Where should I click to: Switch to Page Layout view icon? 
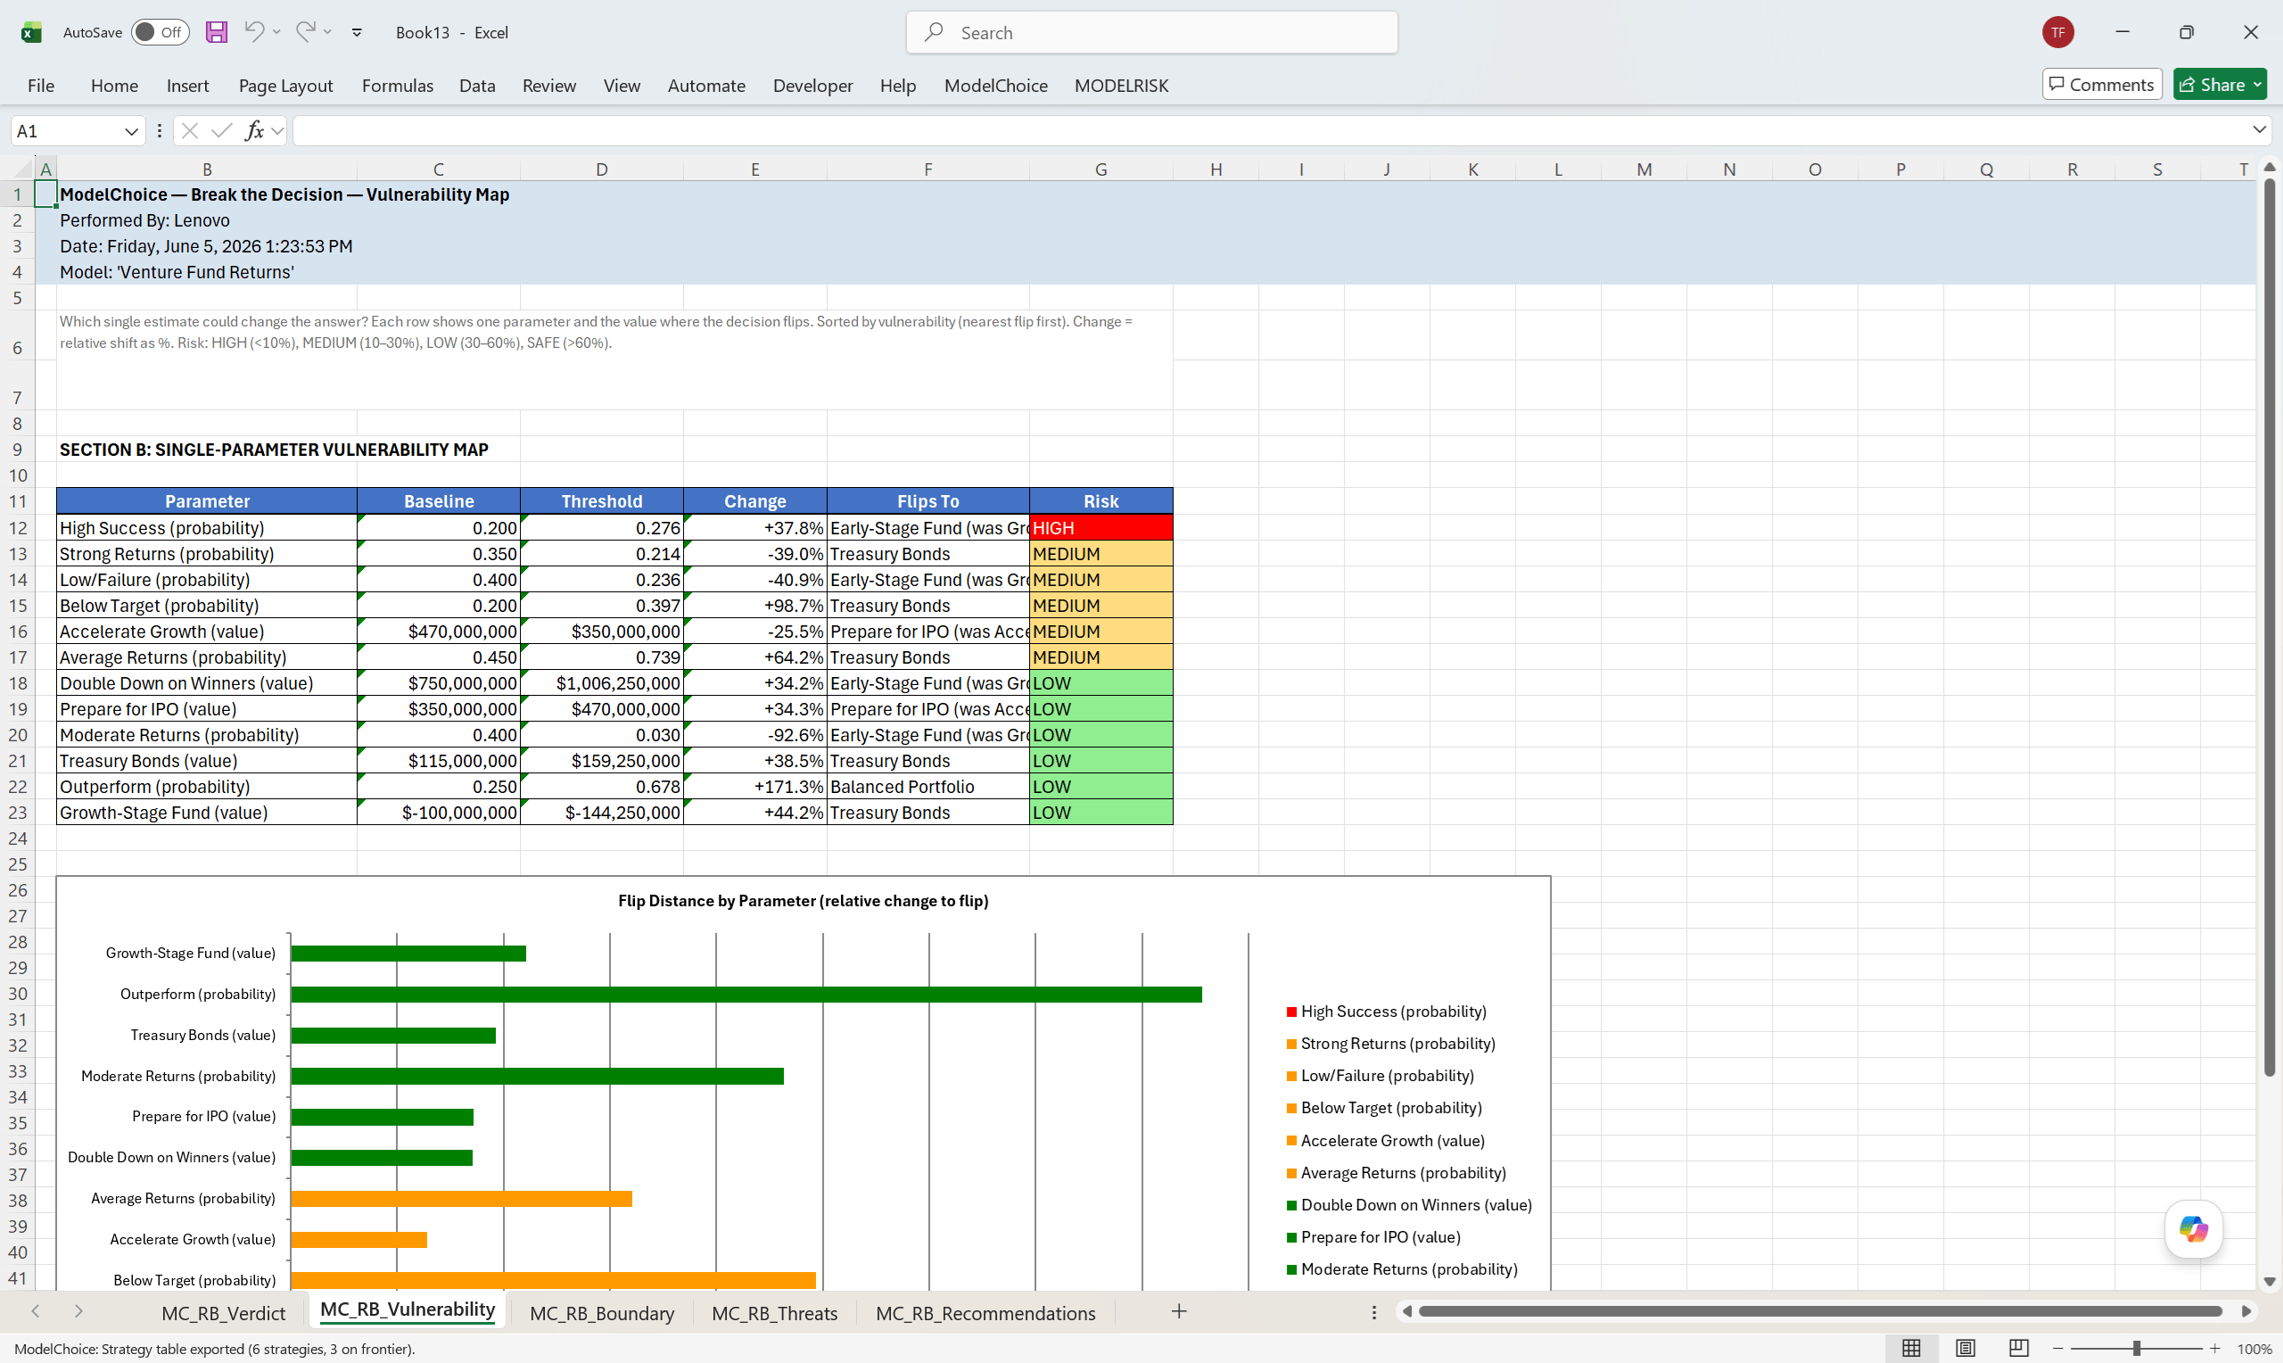click(x=1965, y=1349)
